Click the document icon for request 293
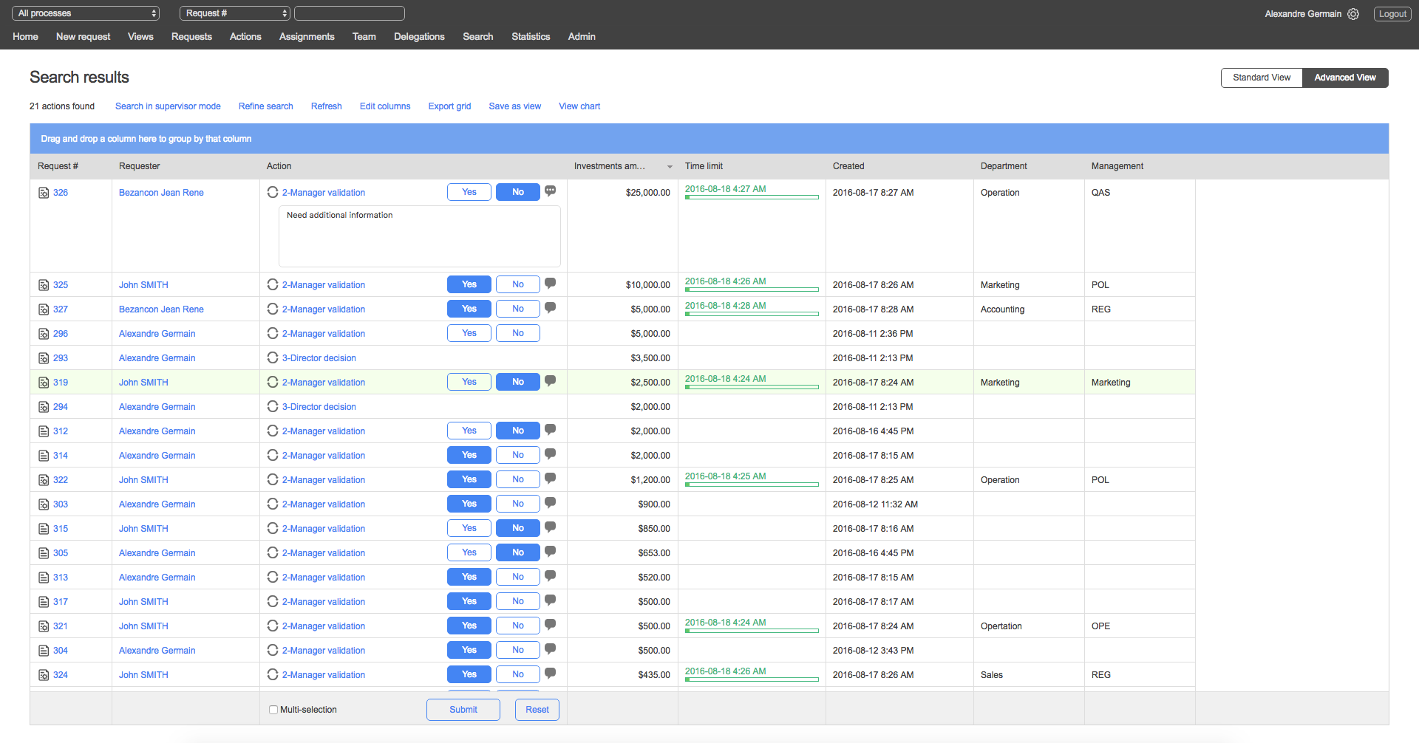 click(44, 357)
